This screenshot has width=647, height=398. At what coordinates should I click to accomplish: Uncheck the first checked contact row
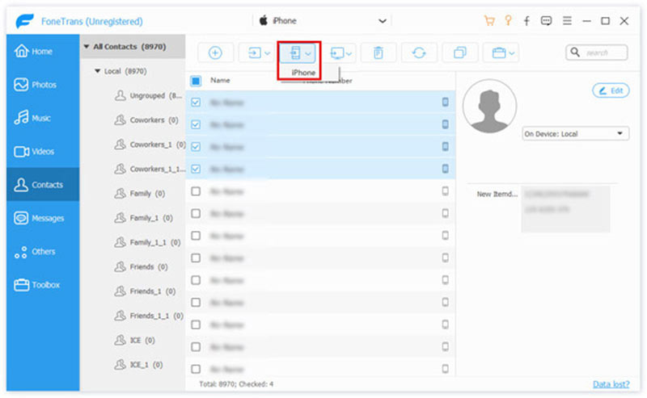click(x=196, y=103)
